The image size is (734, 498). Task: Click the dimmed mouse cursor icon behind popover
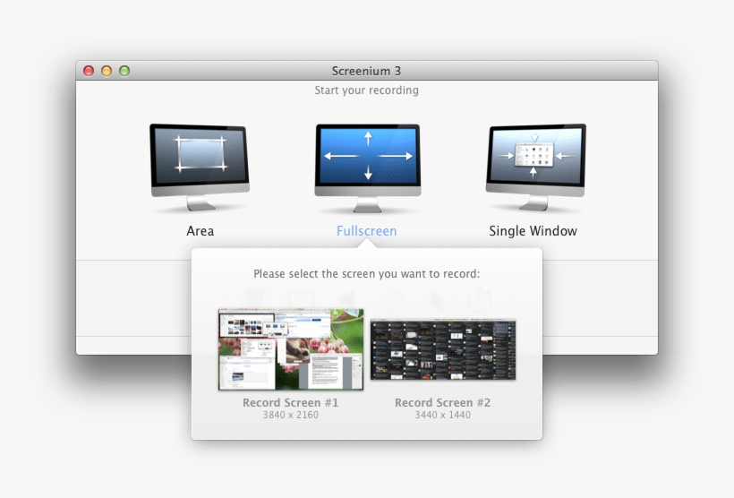(x=437, y=300)
